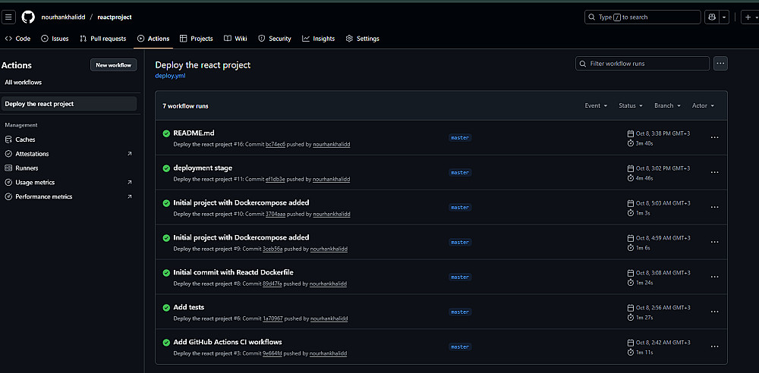Click the GitHub logo icon
The image size is (759, 373).
click(x=28, y=17)
